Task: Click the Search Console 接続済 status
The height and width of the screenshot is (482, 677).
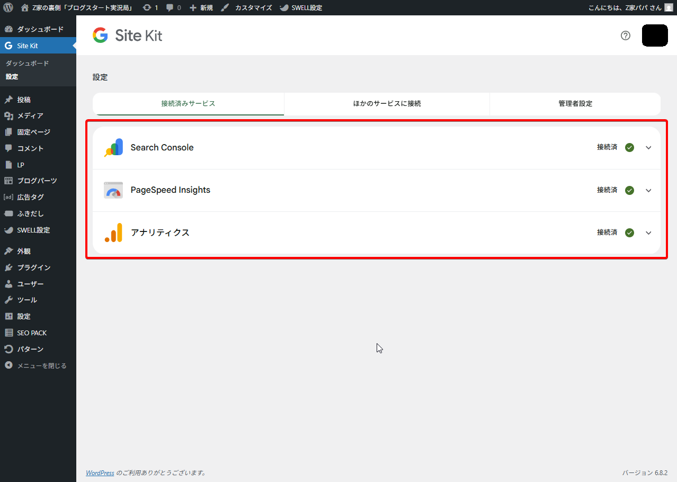Action: coord(607,148)
